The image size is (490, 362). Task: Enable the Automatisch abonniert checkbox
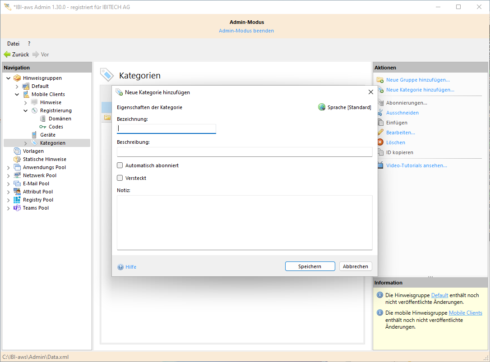(120, 165)
